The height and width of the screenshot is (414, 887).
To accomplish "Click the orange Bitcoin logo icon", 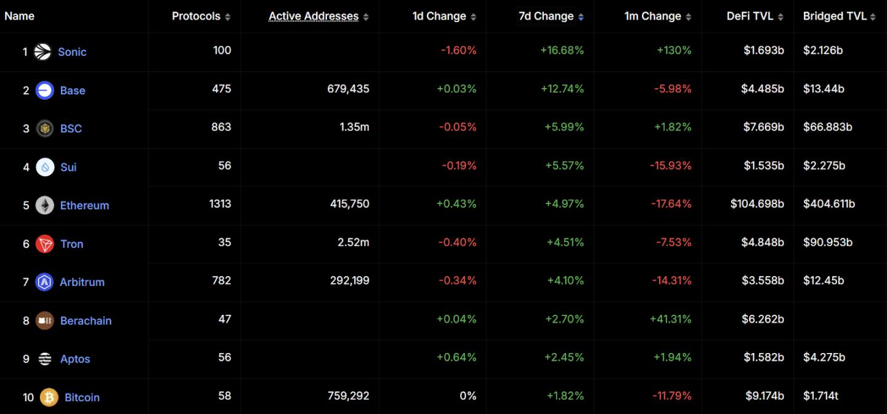I will coord(49,397).
